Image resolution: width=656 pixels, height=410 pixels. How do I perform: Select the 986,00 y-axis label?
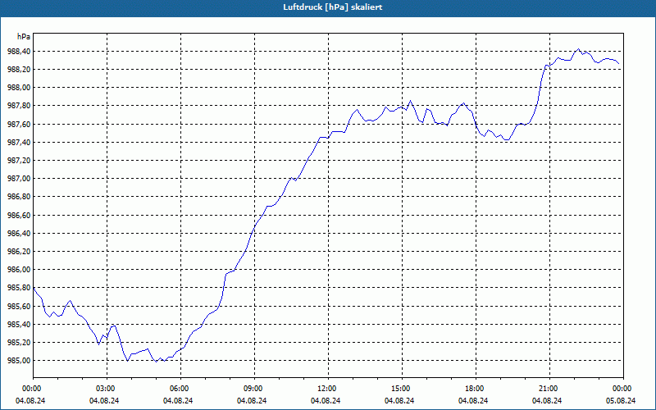(x=19, y=270)
